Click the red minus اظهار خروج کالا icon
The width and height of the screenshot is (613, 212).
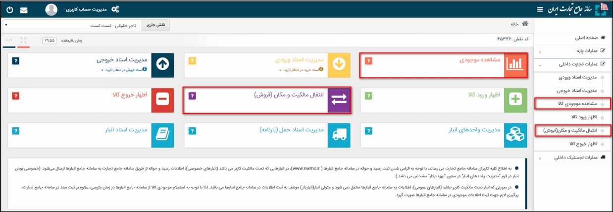pos(162,100)
